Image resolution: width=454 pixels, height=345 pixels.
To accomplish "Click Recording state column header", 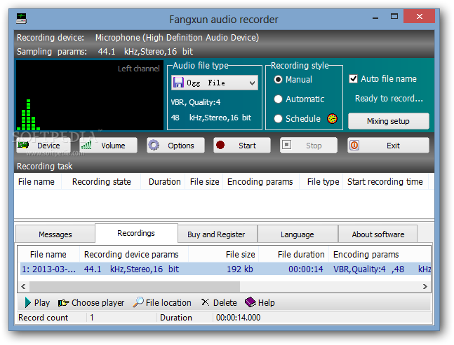I will click(x=101, y=181).
